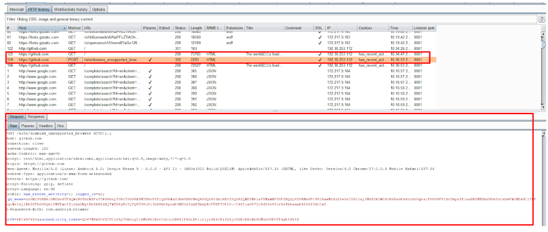Screen dimensions: 548x232
Task: Sort by the Edited column header
Action: coord(165,28)
